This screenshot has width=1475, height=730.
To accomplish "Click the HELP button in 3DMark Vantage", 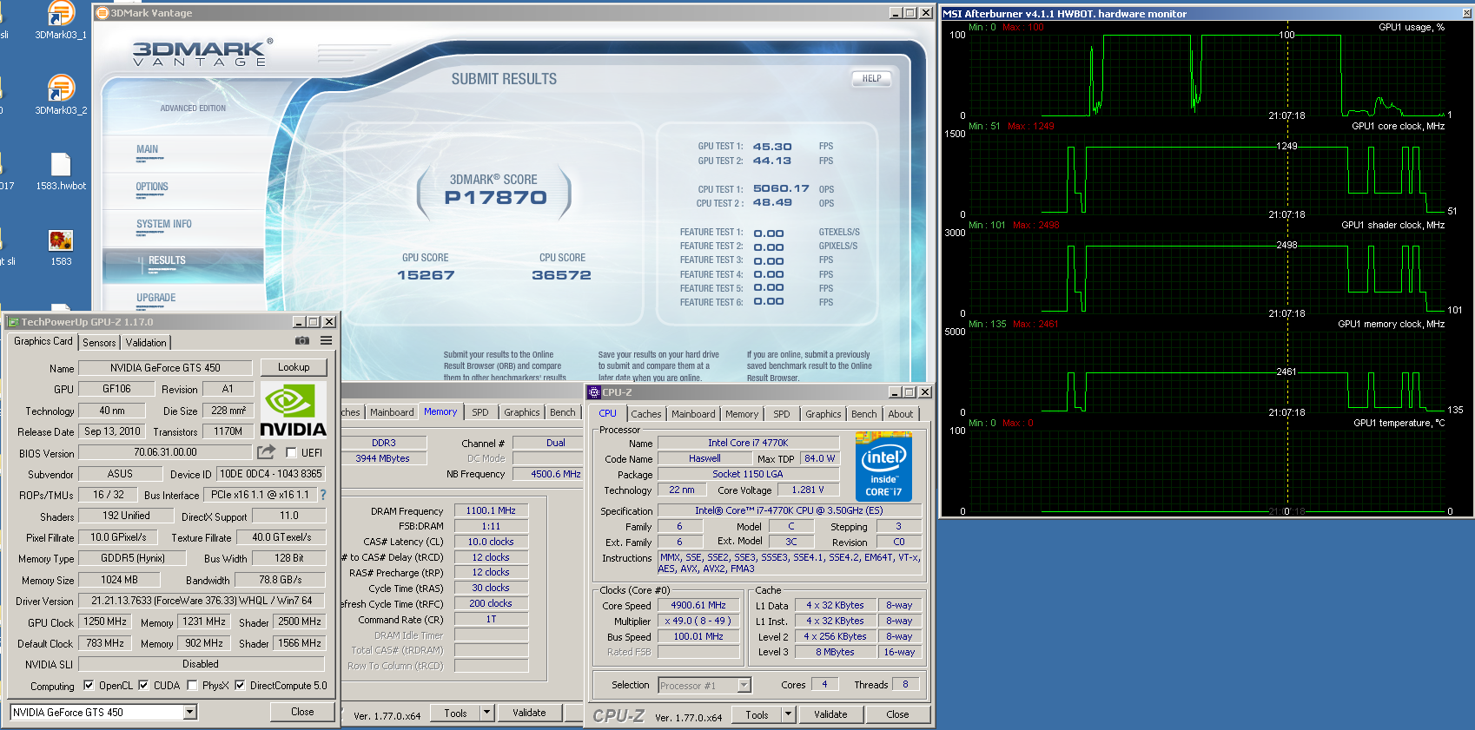I will click(x=871, y=78).
